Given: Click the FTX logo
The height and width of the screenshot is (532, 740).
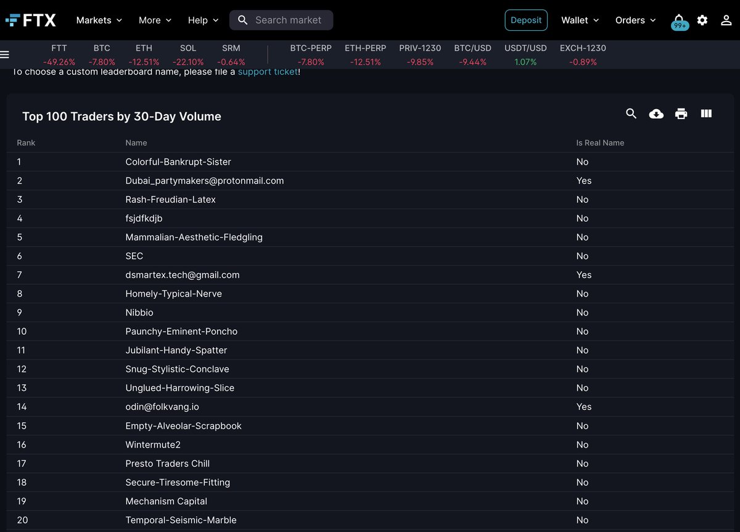Looking at the screenshot, I should (x=30, y=20).
